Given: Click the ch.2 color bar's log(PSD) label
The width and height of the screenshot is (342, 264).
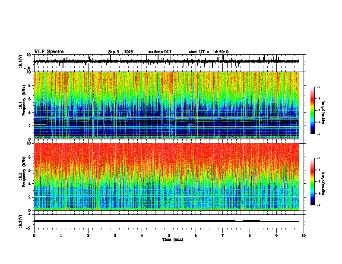Looking at the screenshot, I should tap(323, 183).
